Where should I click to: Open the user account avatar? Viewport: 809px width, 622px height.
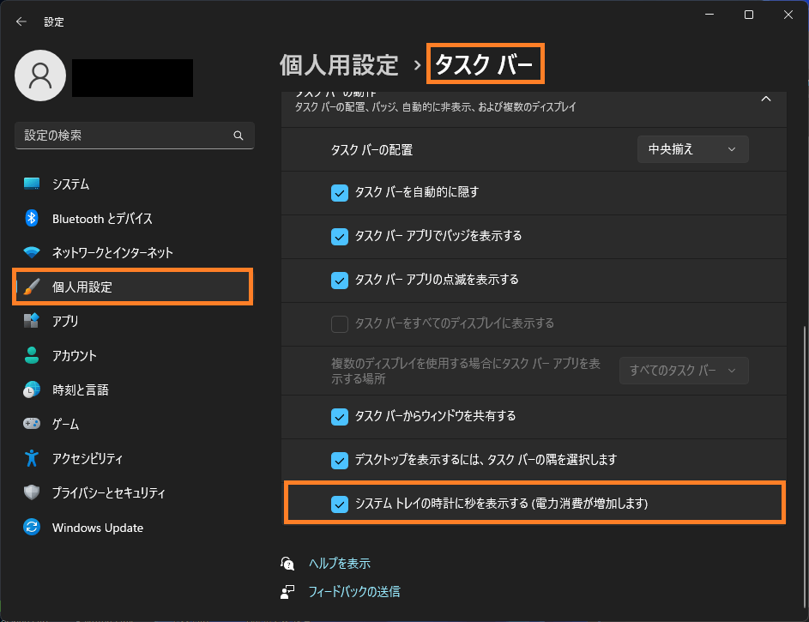pyautogui.click(x=40, y=75)
